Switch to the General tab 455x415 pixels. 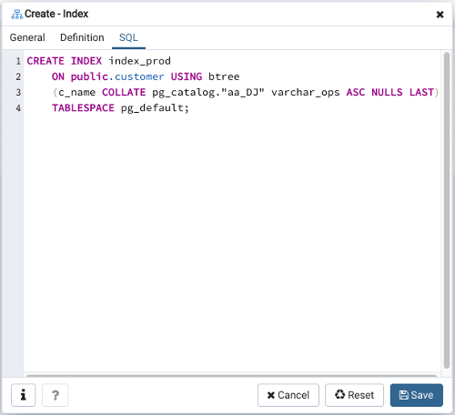point(27,37)
